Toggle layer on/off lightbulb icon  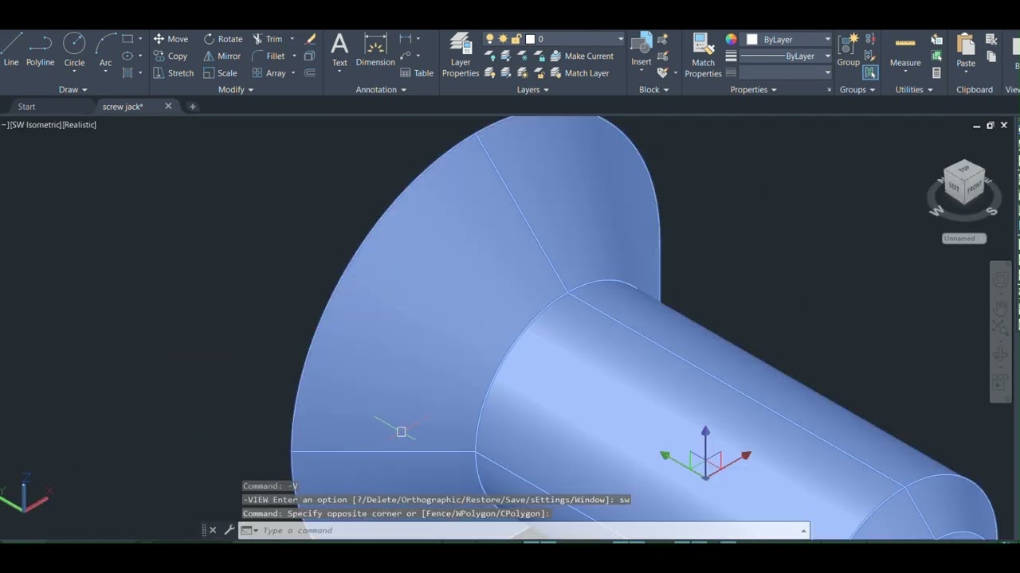click(490, 39)
